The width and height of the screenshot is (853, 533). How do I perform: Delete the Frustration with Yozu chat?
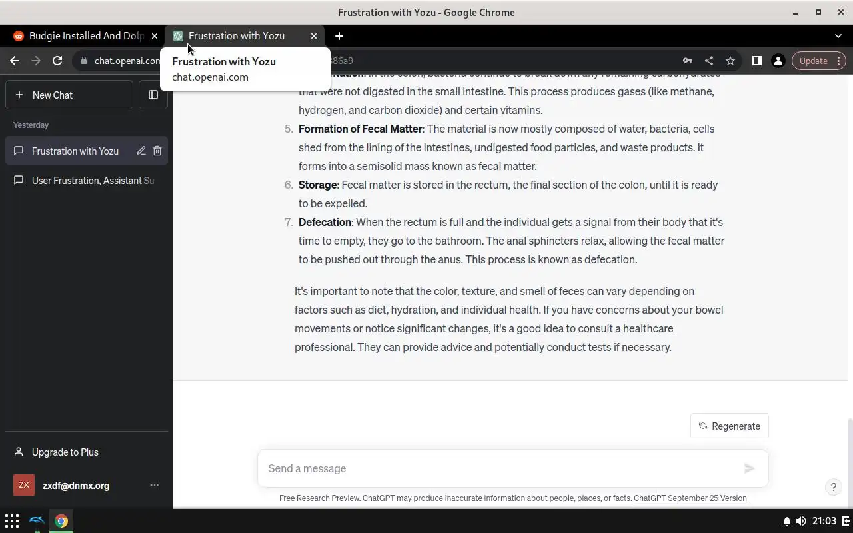tap(157, 151)
